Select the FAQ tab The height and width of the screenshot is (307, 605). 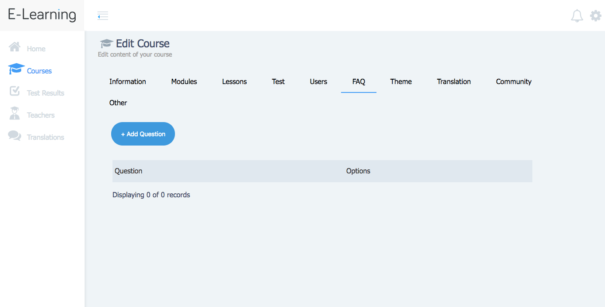pos(359,81)
